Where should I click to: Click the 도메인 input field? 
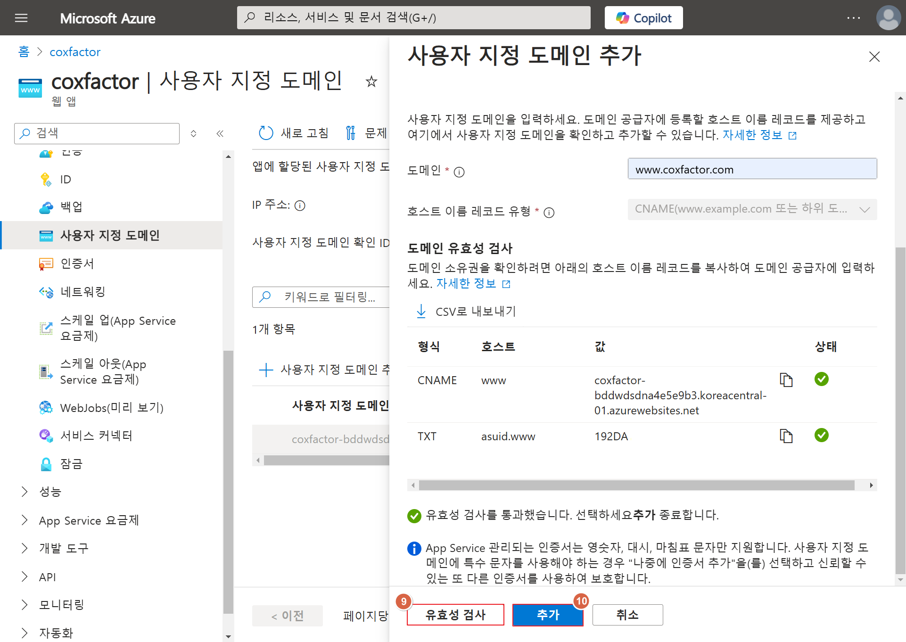752,169
